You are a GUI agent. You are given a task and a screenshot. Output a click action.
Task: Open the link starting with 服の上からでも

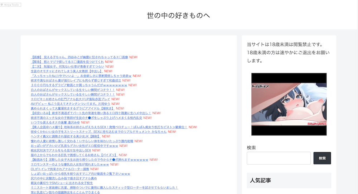[x=74, y=155]
